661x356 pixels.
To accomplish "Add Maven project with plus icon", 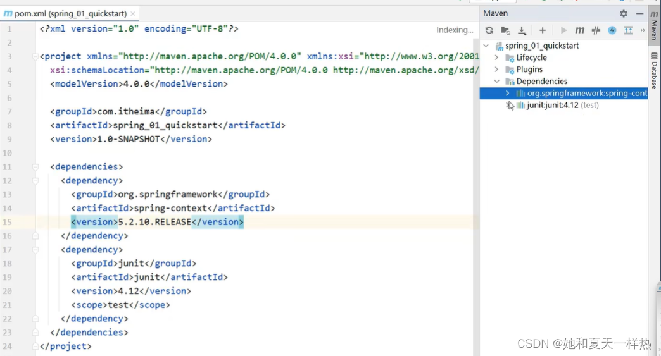I will coord(543,30).
